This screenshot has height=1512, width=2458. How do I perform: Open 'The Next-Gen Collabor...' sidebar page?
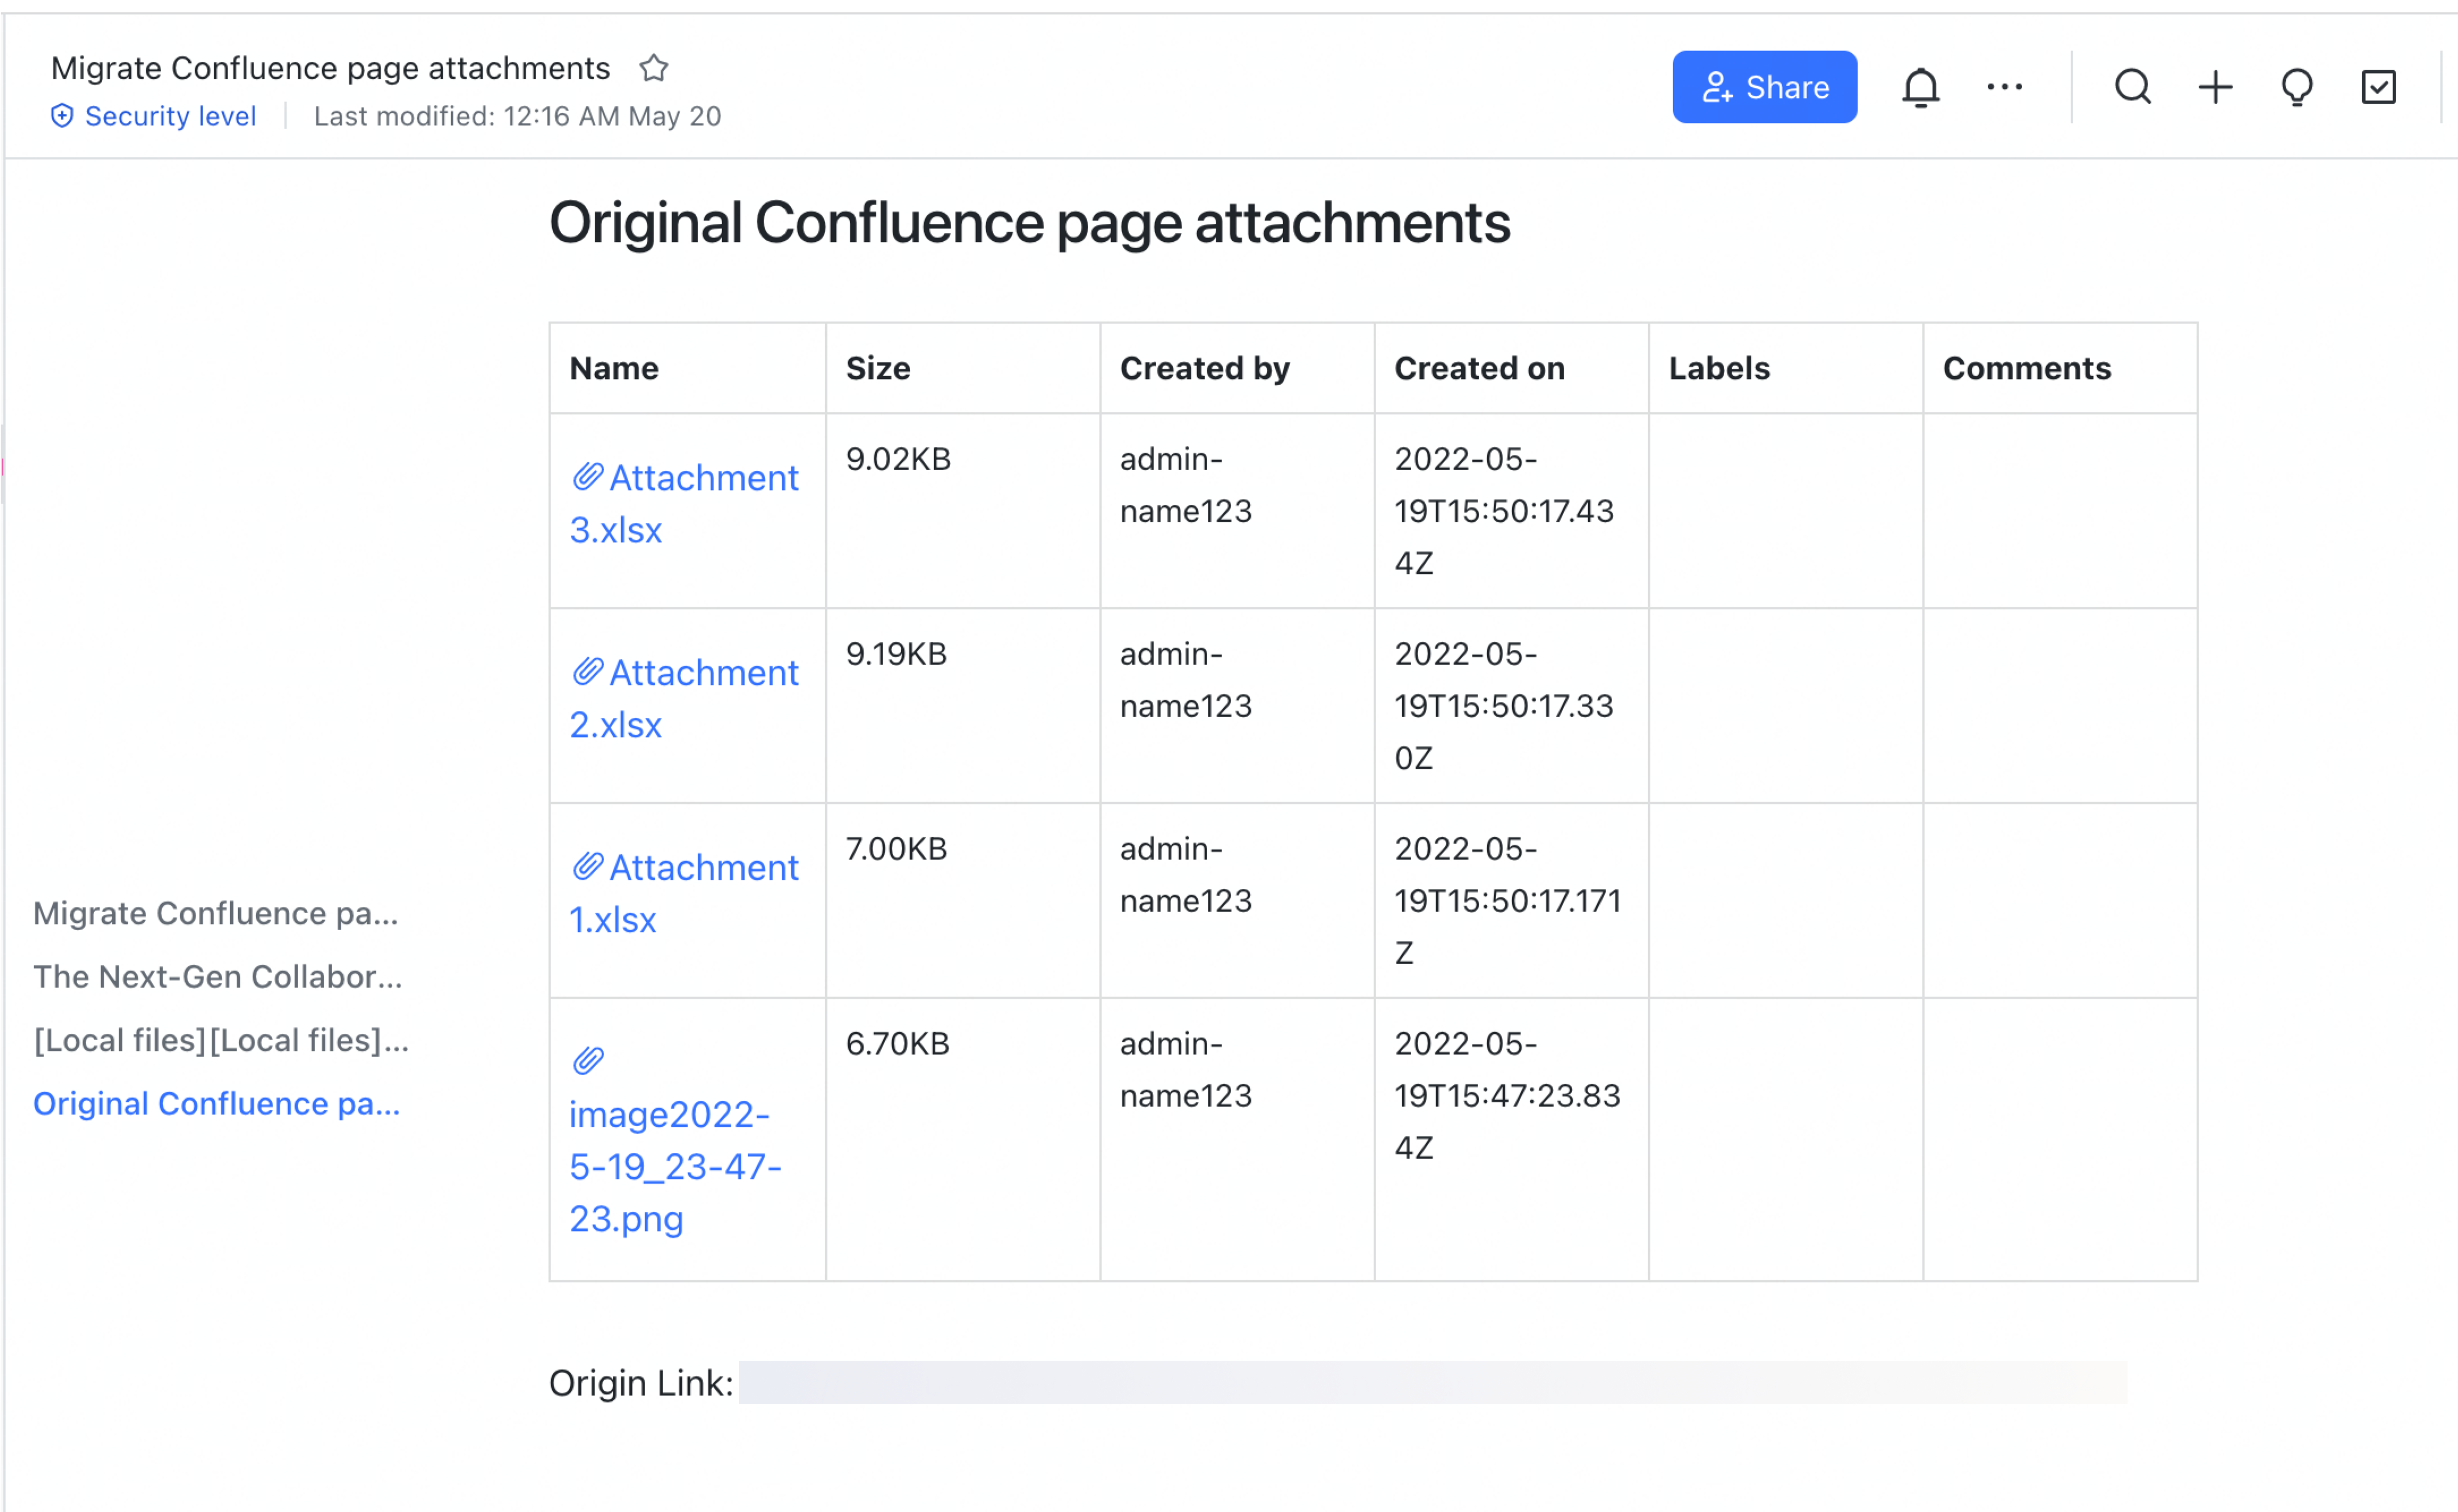pos(218,977)
